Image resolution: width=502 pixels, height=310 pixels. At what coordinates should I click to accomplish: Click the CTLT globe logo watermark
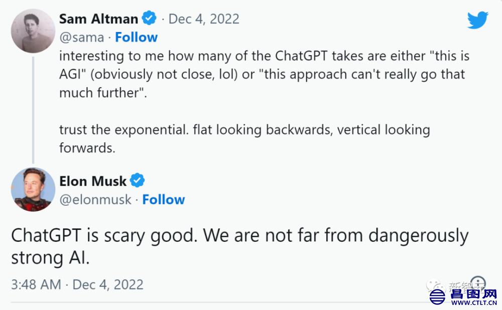click(437, 297)
